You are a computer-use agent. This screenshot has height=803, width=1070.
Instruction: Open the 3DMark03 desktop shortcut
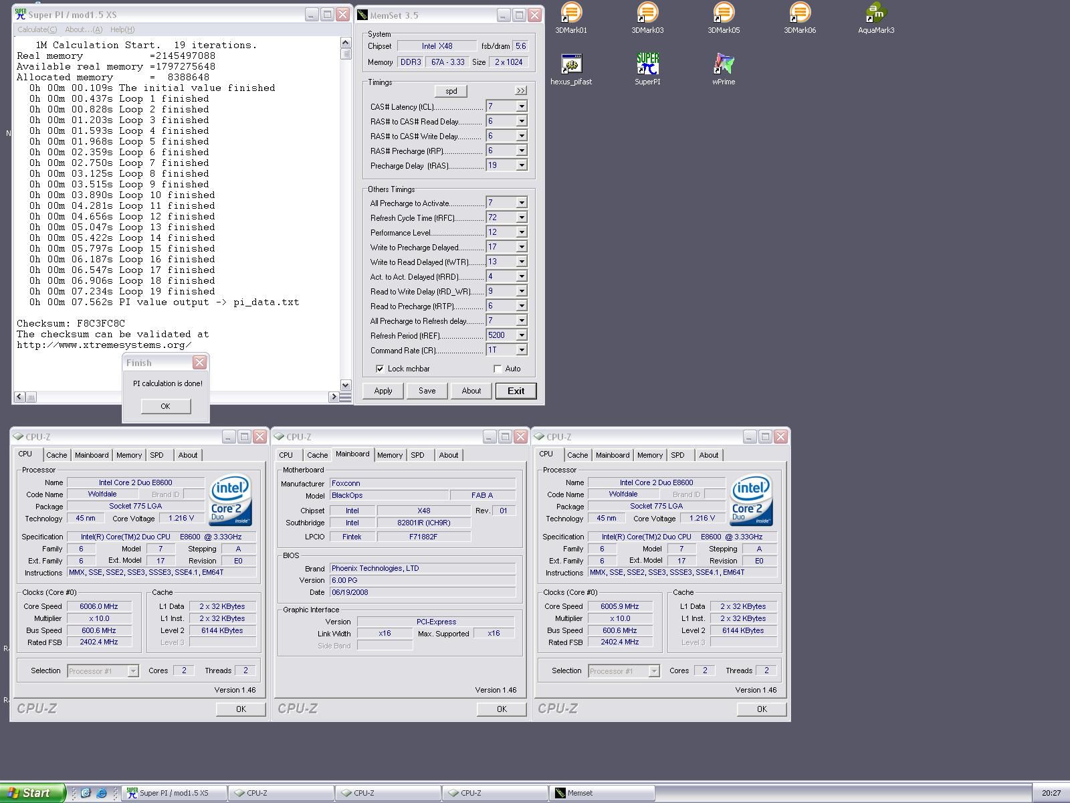click(x=647, y=18)
